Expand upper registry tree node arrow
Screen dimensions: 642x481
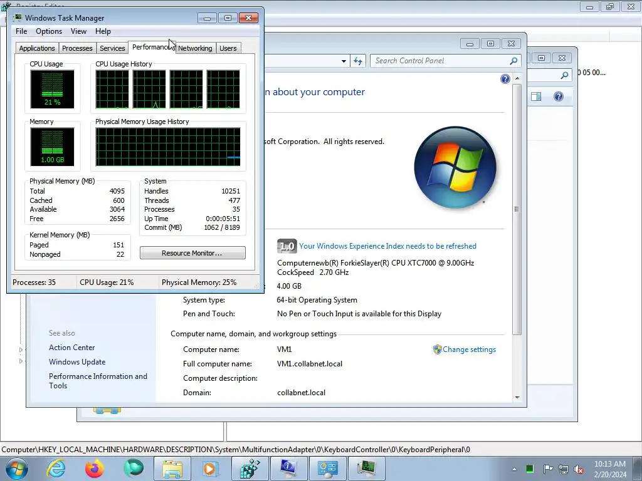[x=21, y=349]
